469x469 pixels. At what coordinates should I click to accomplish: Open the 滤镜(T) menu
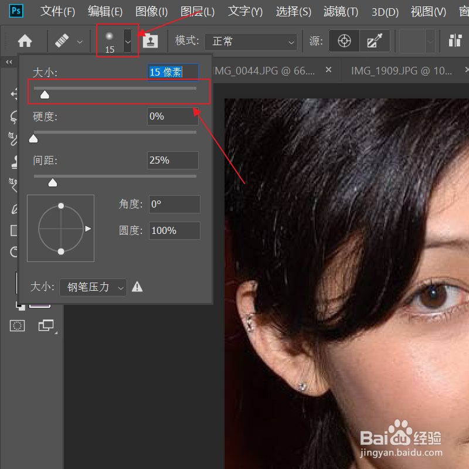click(x=341, y=12)
